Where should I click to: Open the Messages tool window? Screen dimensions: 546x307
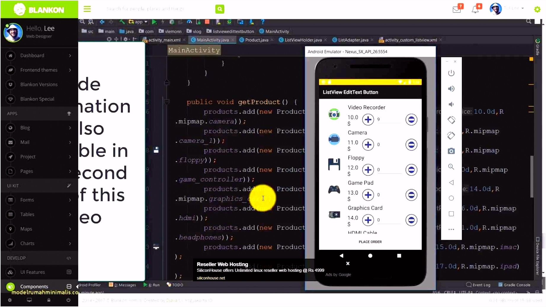point(122,285)
